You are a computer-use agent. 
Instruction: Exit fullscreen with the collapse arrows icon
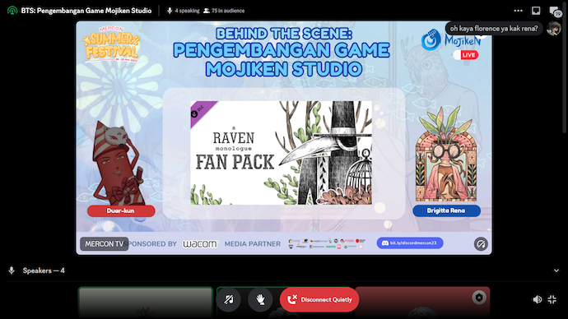point(552,299)
